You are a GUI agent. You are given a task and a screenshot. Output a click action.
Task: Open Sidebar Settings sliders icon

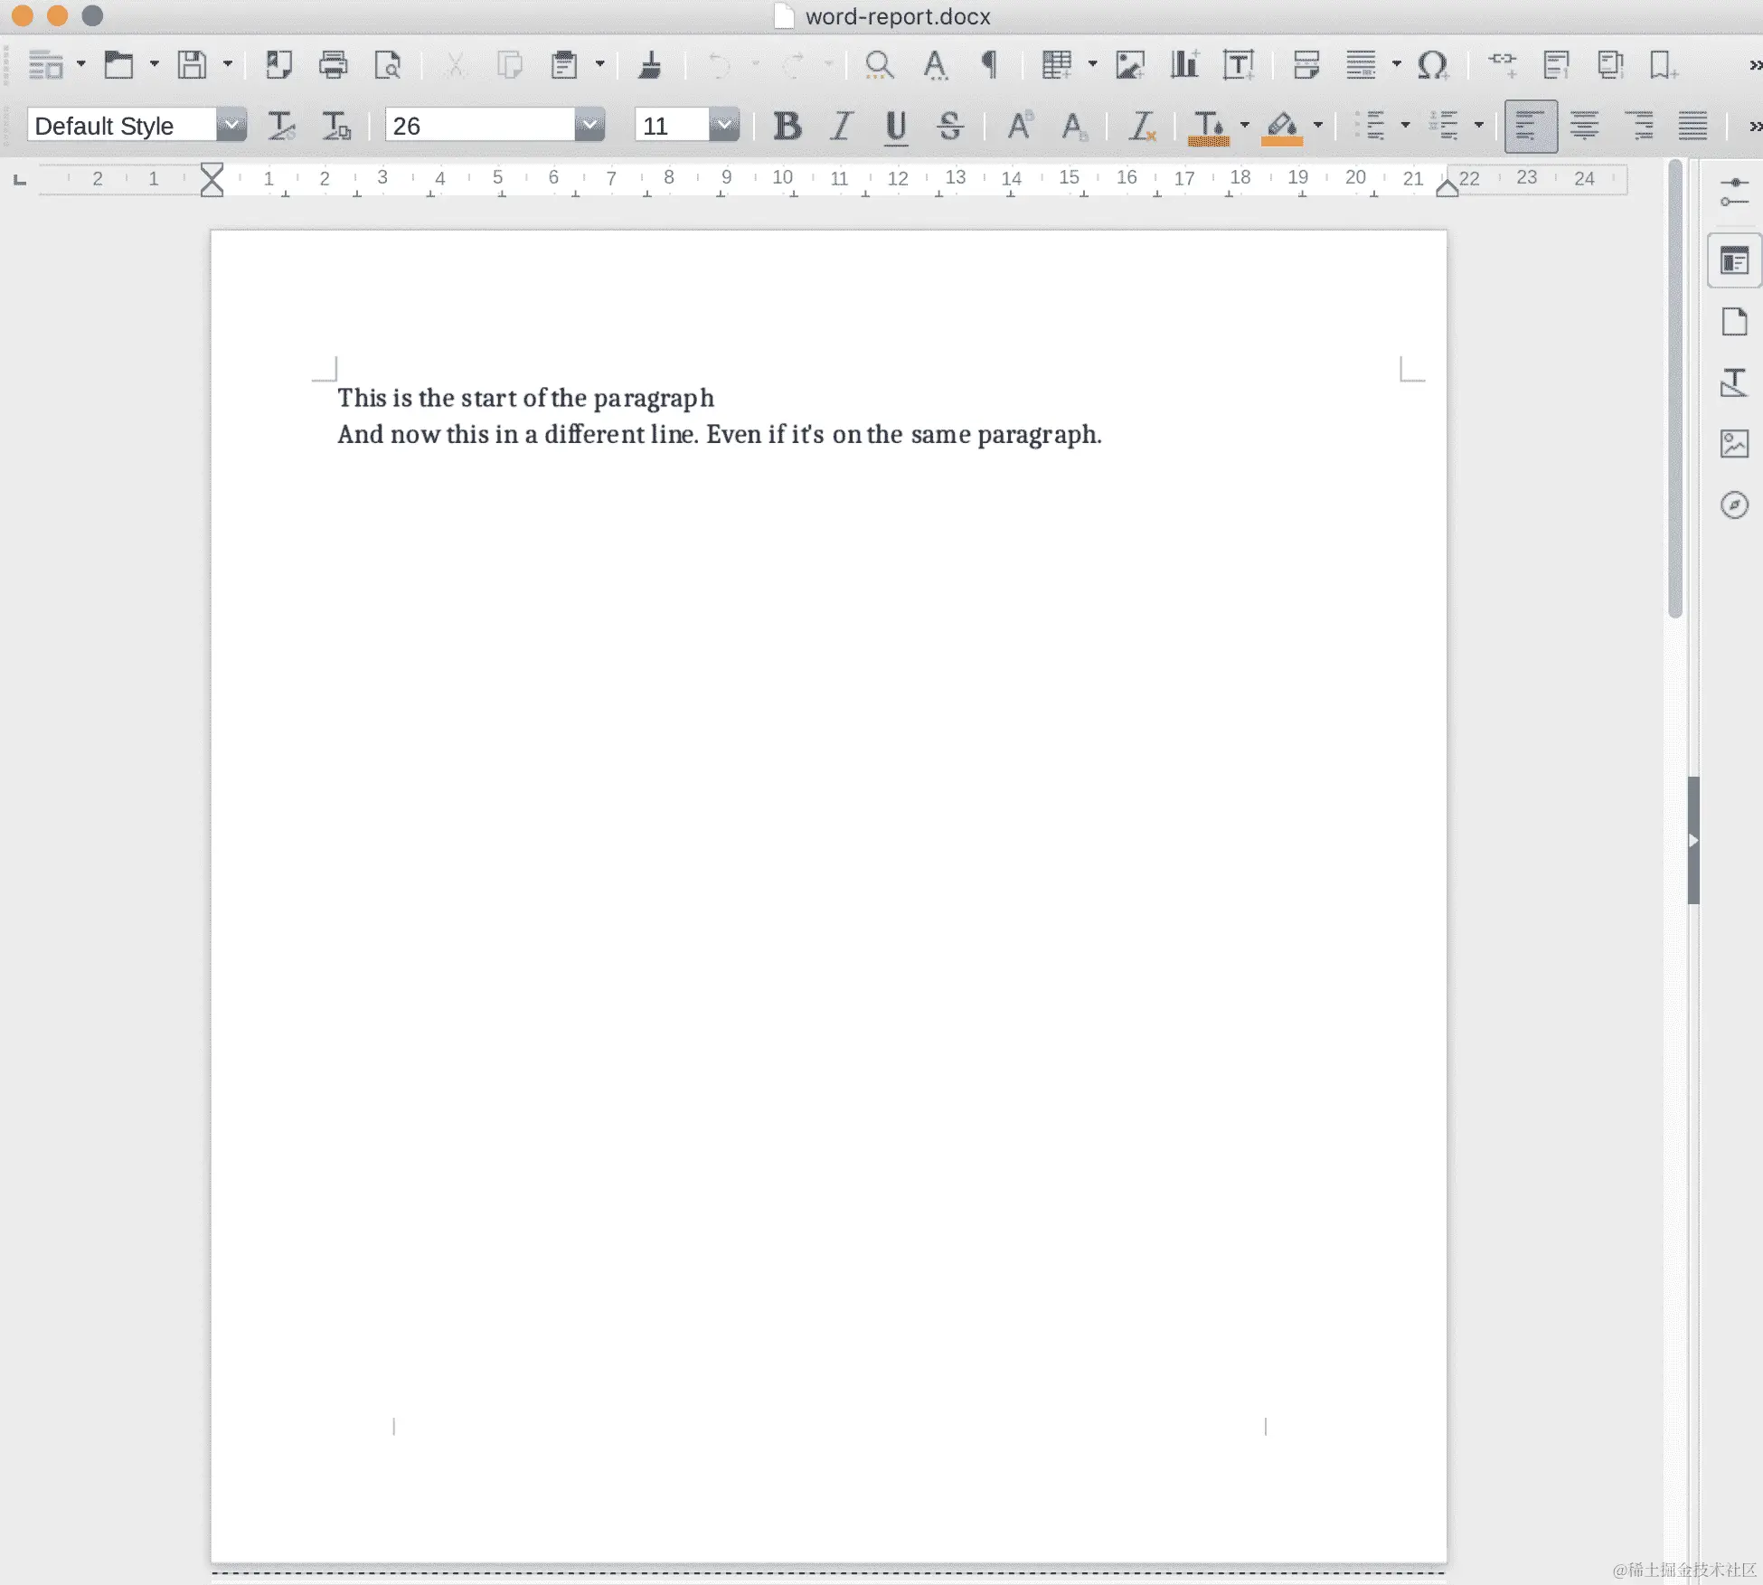(1734, 193)
